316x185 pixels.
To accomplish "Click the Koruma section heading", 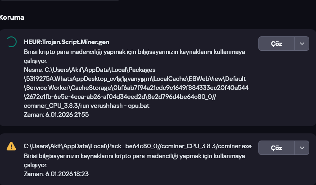I will pyautogui.click(x=12, y=18).
